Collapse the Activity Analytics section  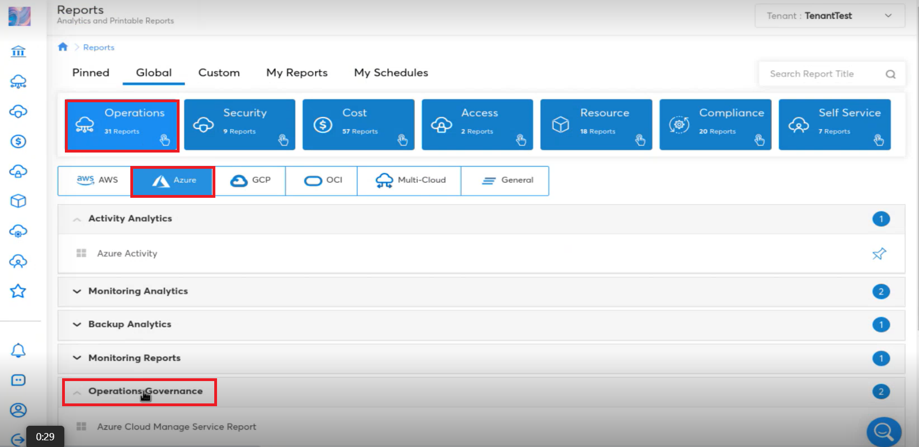77,219
